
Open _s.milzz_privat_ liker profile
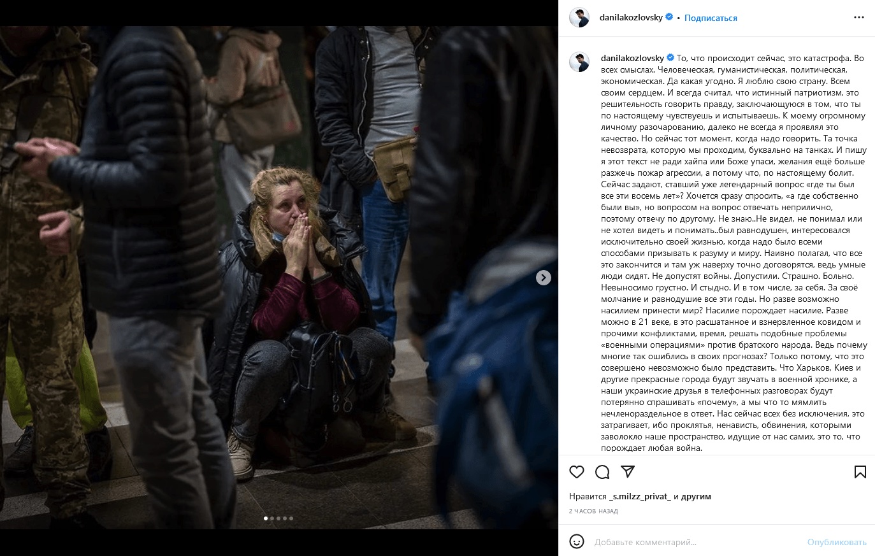[640, 496]
